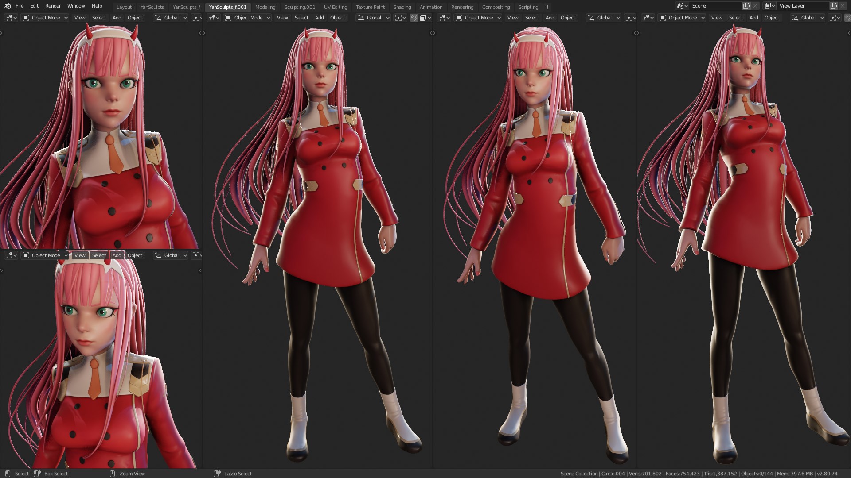The image size is (851, 478).
Task: Click the pivot point icon in top-left viewport
Action: point(196,18)
